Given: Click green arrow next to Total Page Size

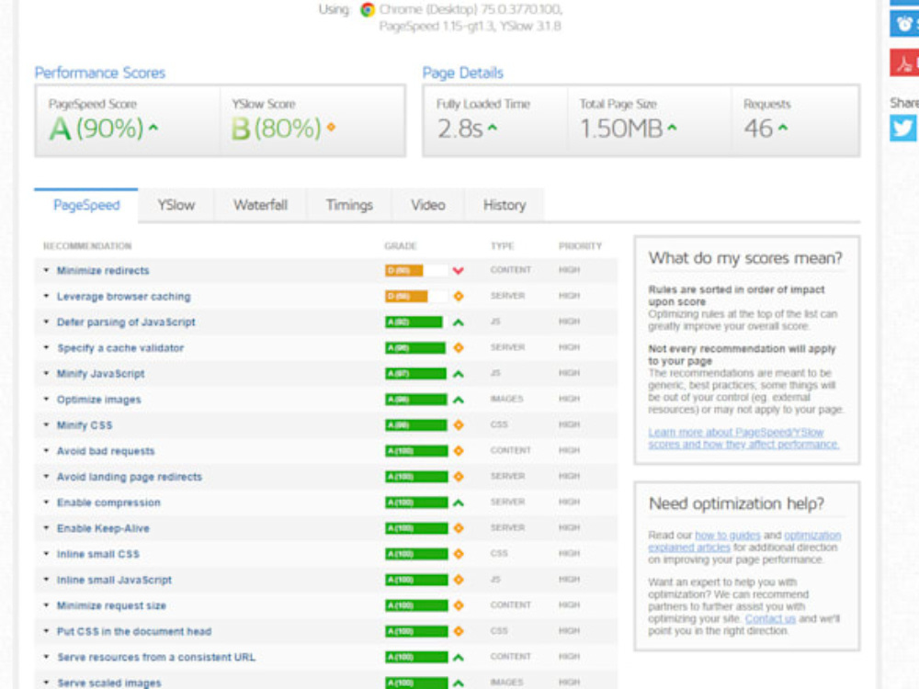Looking at the screenshot, I should click(x=672, y=127).
